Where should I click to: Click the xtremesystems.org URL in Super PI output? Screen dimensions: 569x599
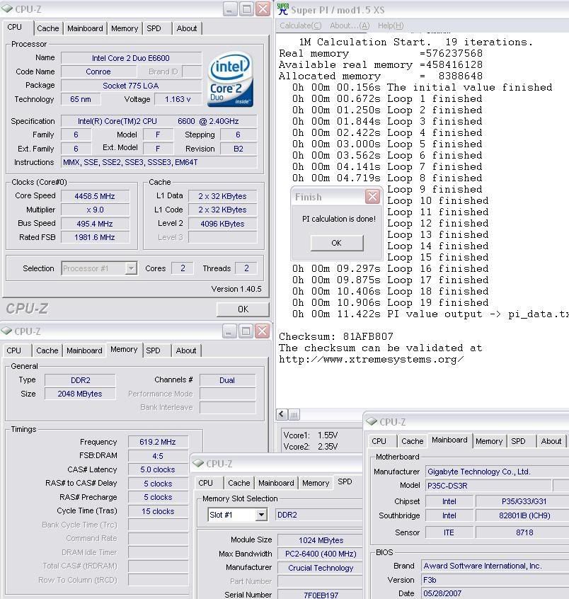click(371, 360)
